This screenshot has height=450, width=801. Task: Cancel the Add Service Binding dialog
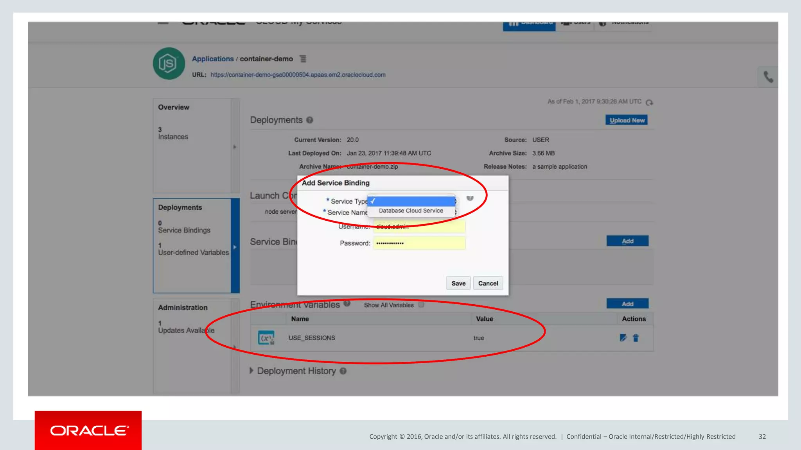pos(488,283)
